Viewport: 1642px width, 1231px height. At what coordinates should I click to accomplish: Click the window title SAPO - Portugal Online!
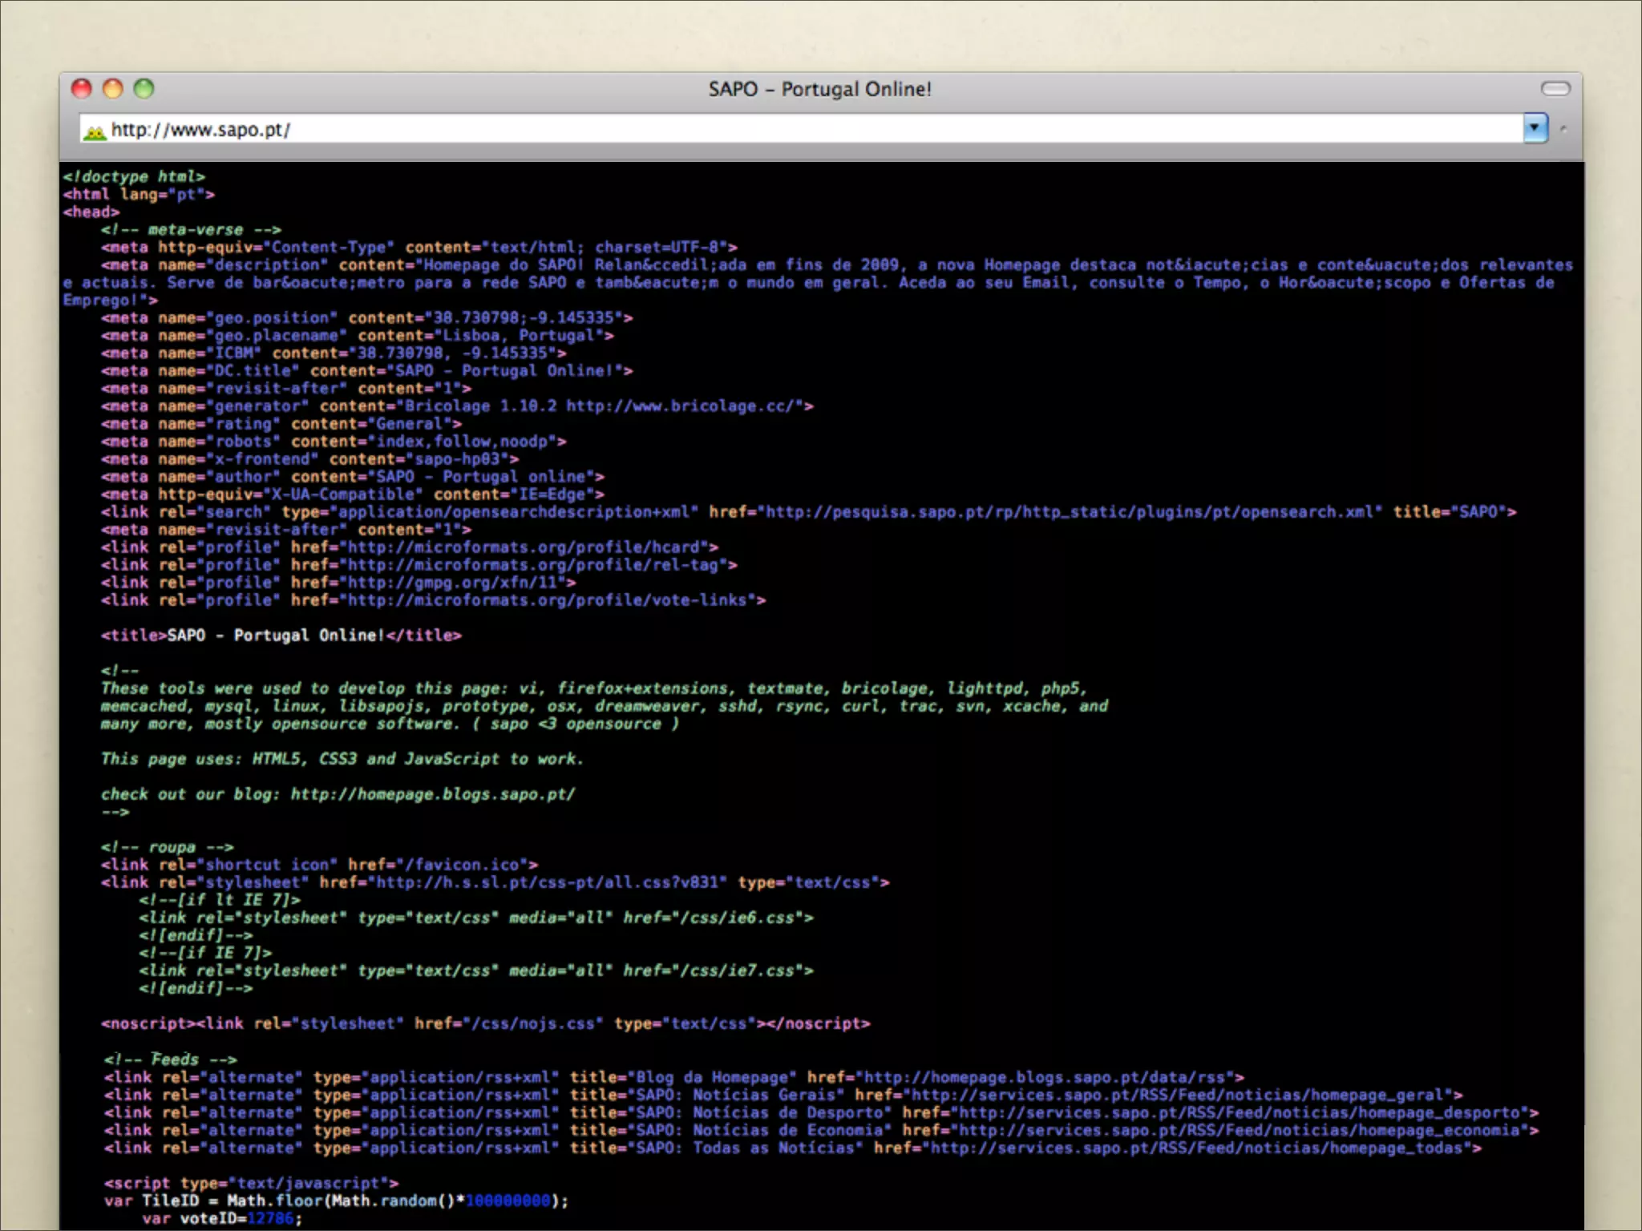point(819,89)
